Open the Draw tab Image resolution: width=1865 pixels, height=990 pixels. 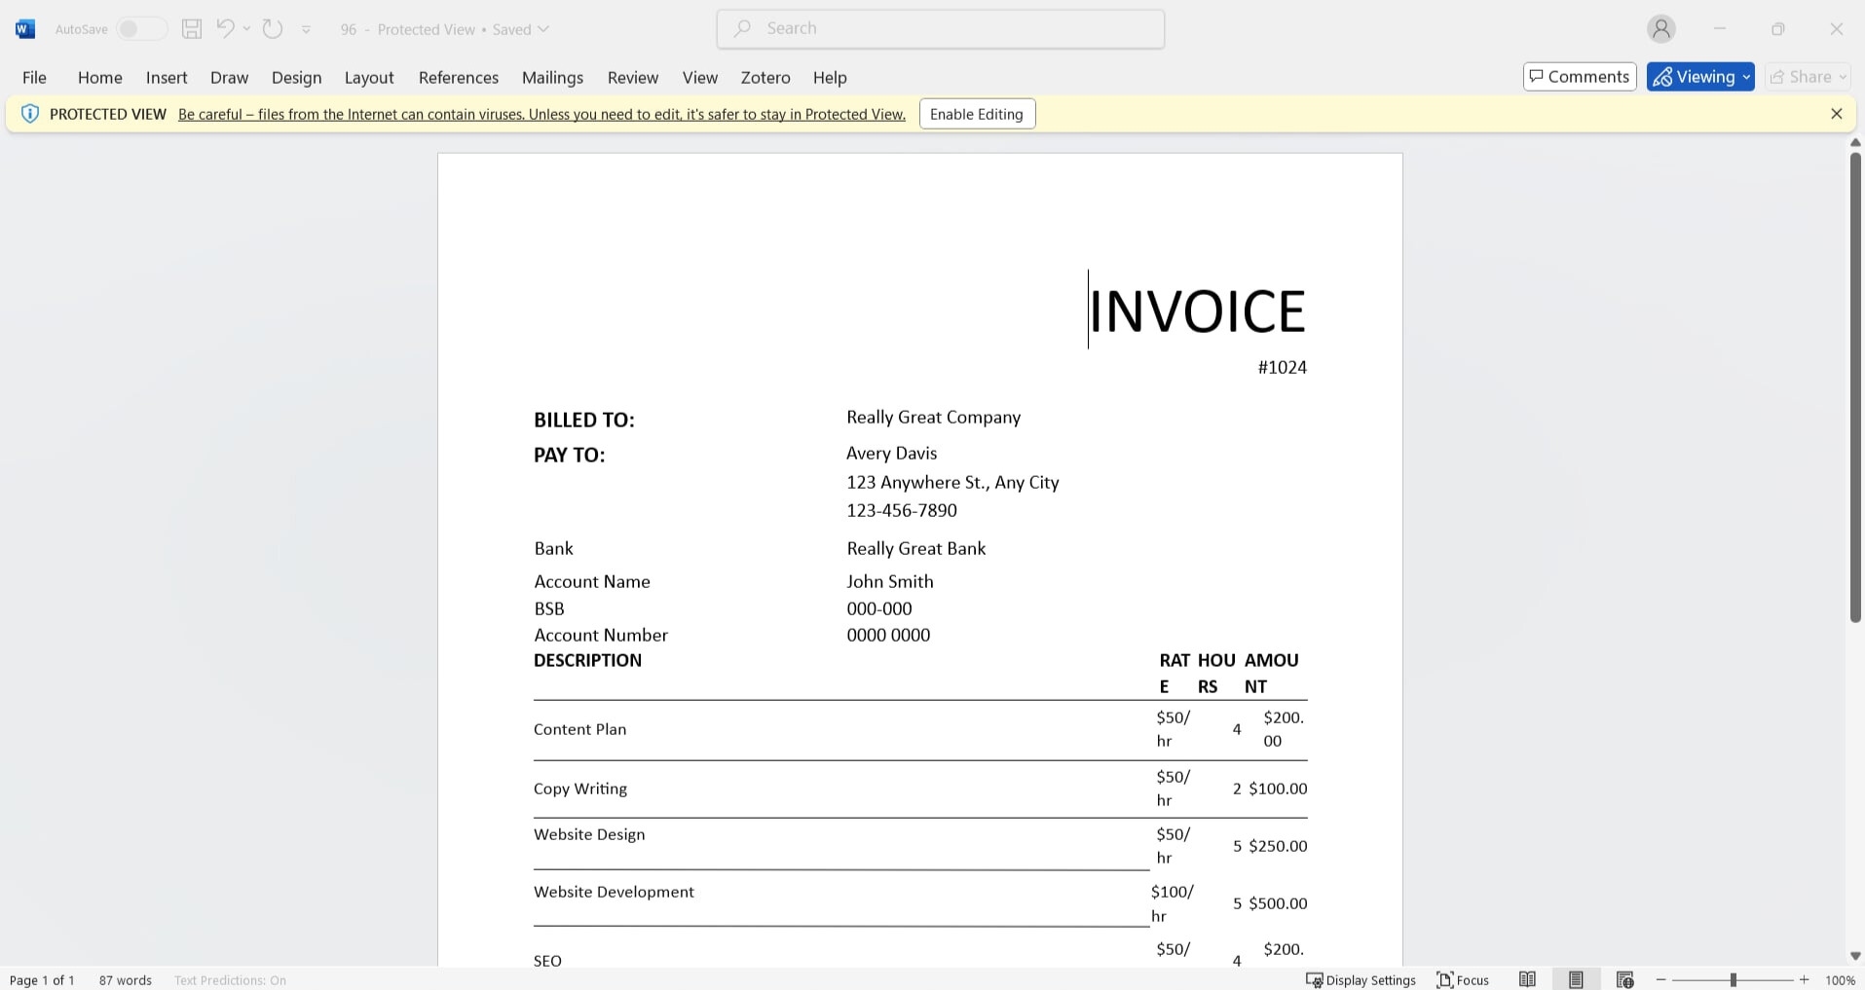pyautogui.click(x=229, y=77)
